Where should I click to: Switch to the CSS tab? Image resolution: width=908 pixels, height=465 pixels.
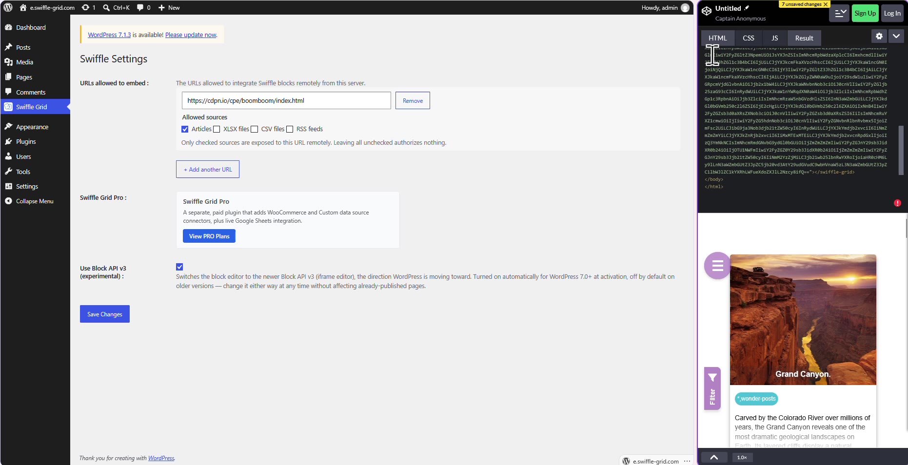coord(749,38)
